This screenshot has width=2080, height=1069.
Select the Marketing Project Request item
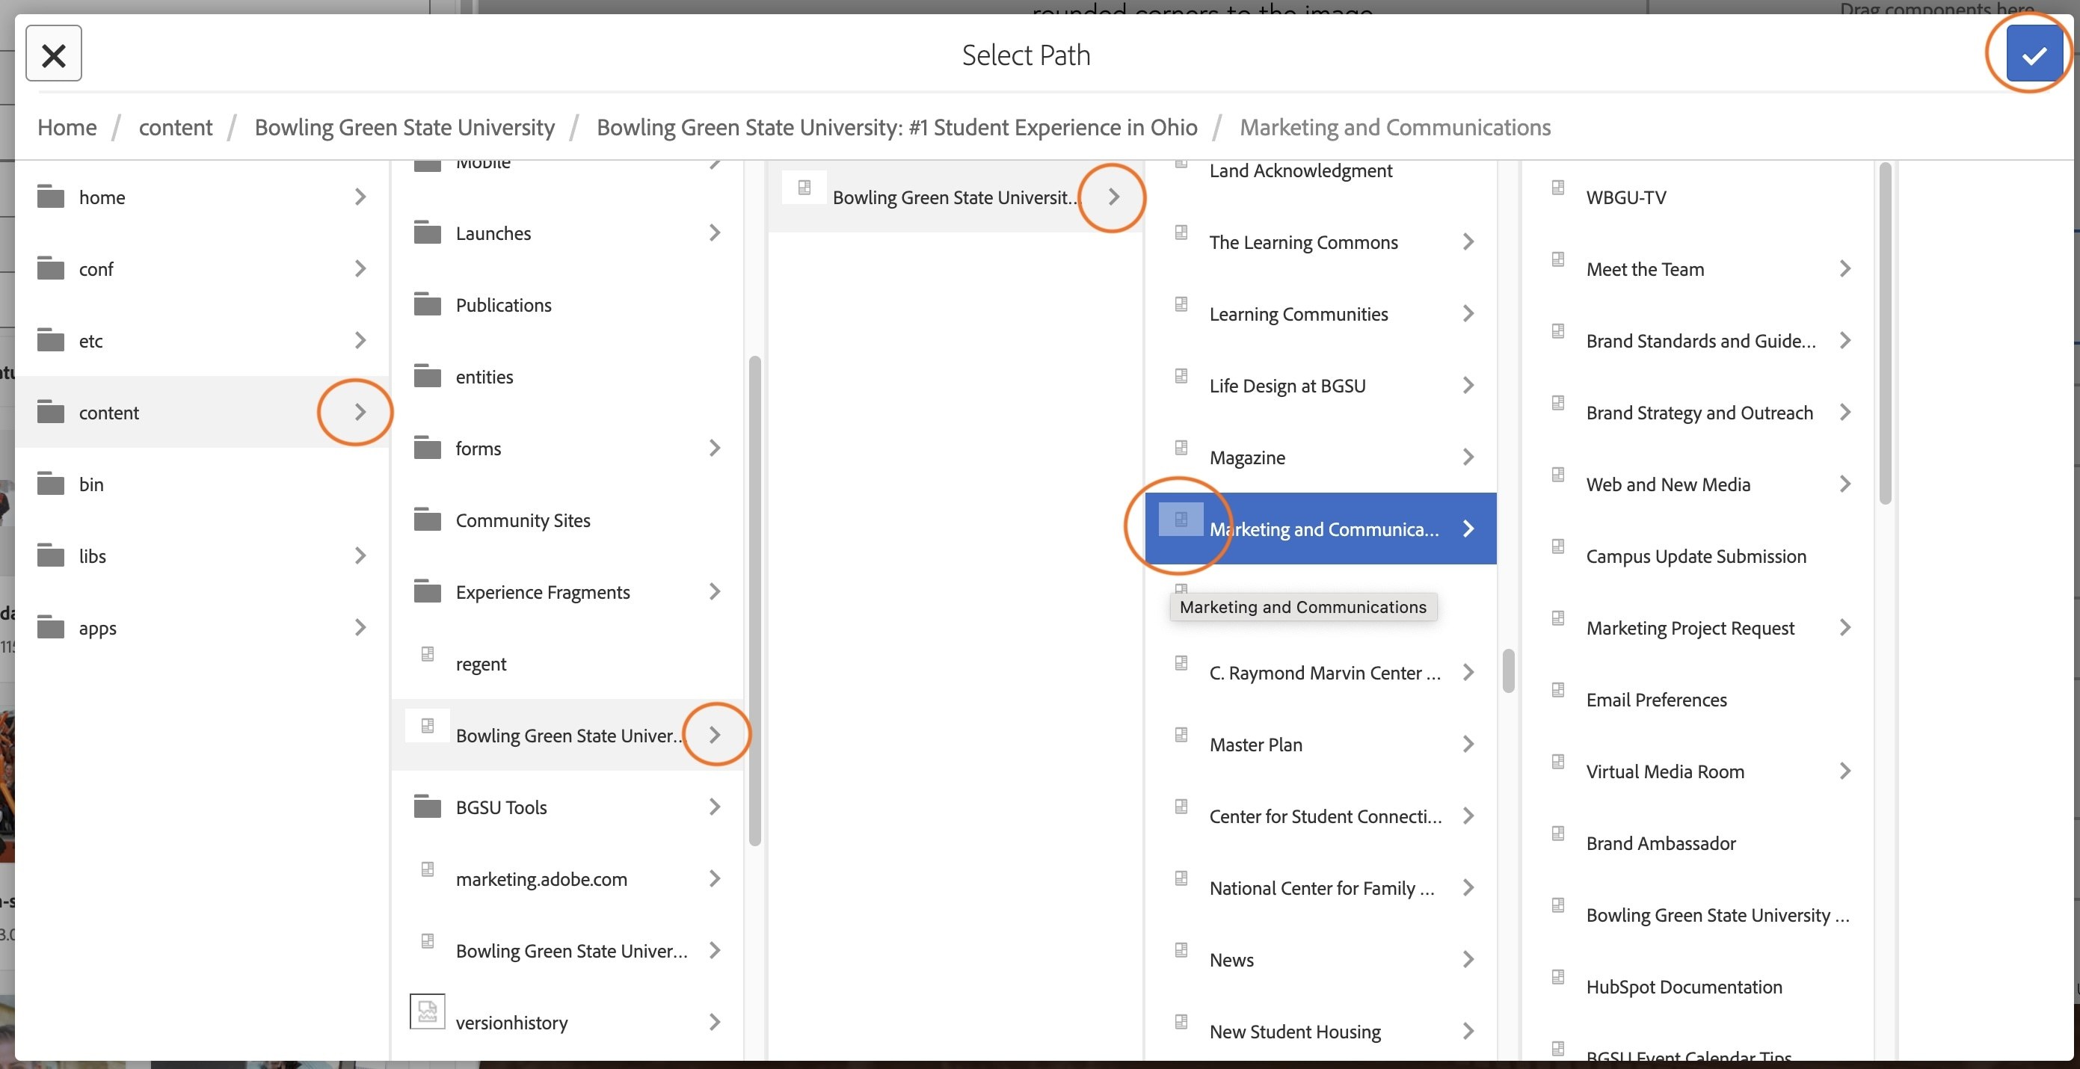(1698, 627)
